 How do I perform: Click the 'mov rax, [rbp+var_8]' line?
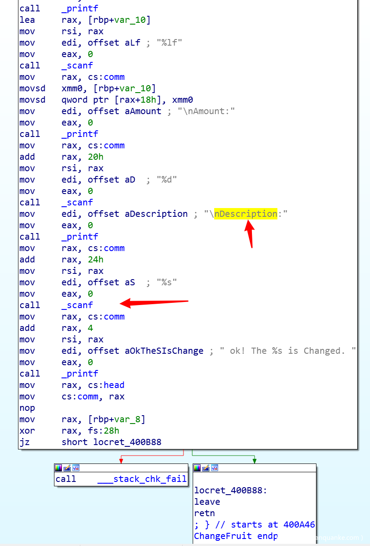coord(82,419)
